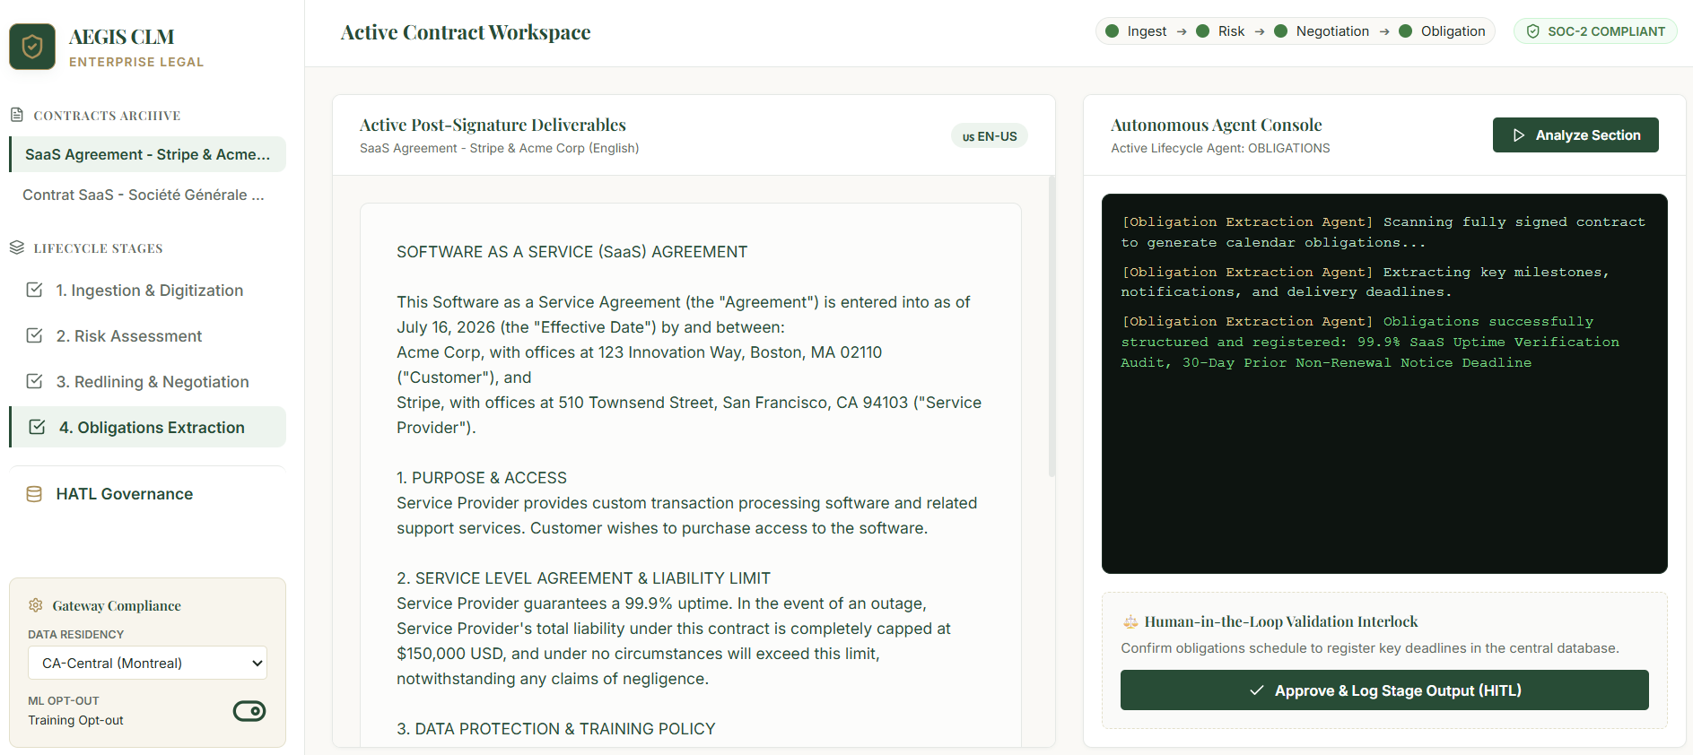This screenshot has width=1693, height=755.
Task: Go to 1. Ingestion & Digitization stage
Action: pyautogui.click(x=148, y=291)
